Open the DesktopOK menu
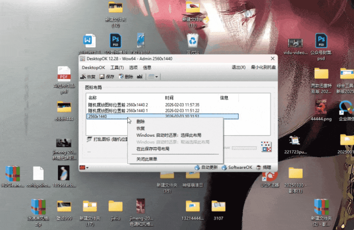This screenshot has height=230, width=354. [x=93, y=67]
